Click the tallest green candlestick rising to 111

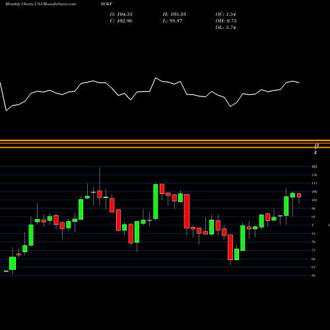156,201
